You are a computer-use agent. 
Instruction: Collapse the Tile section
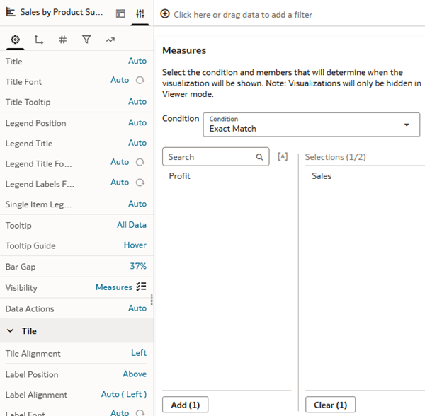[x=11, y=331]
